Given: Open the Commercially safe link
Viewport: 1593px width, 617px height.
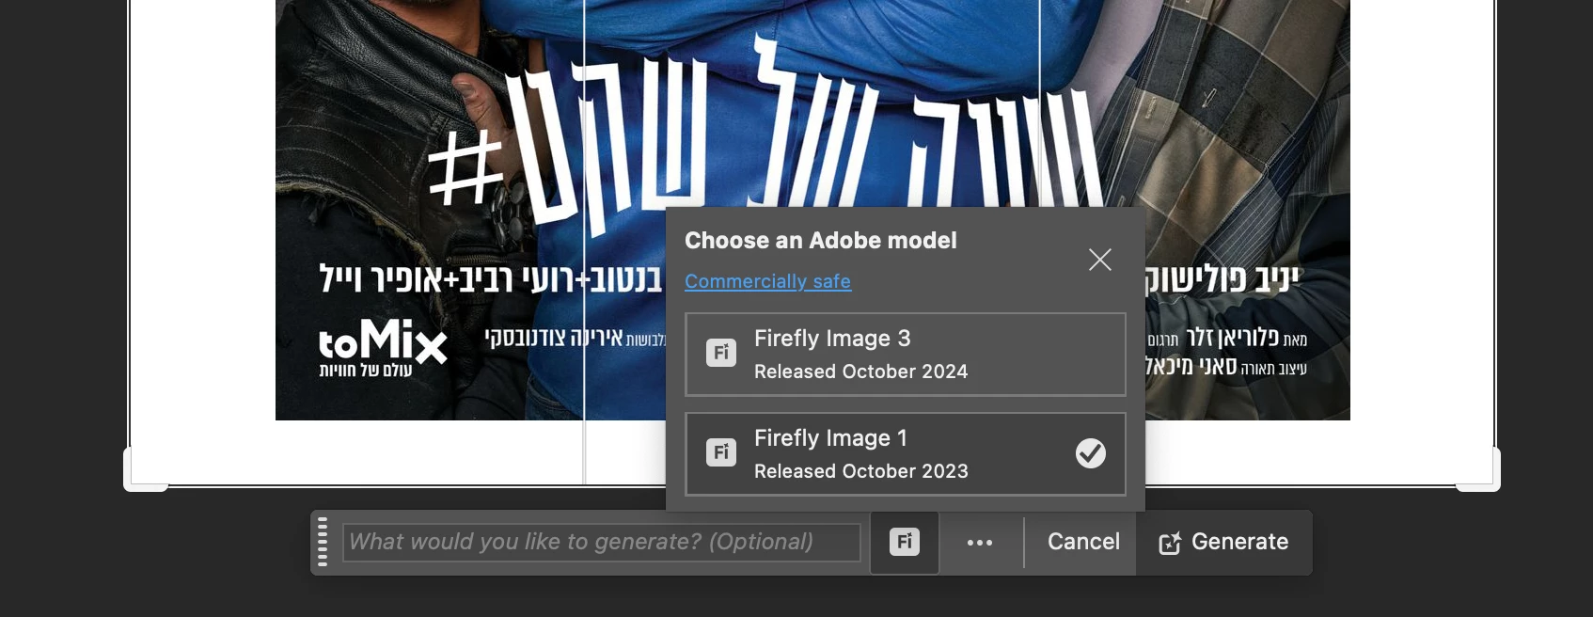Looking at the screenshot, I should coord(767,281).
